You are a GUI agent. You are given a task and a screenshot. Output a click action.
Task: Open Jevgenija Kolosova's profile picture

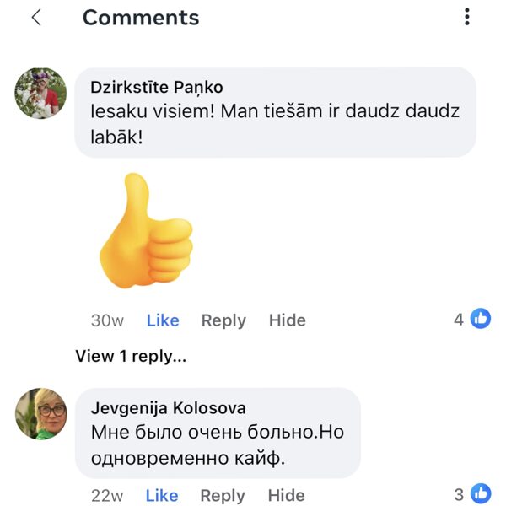40,413
